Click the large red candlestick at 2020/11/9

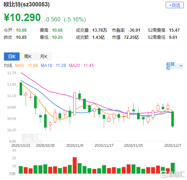point(74,104)
